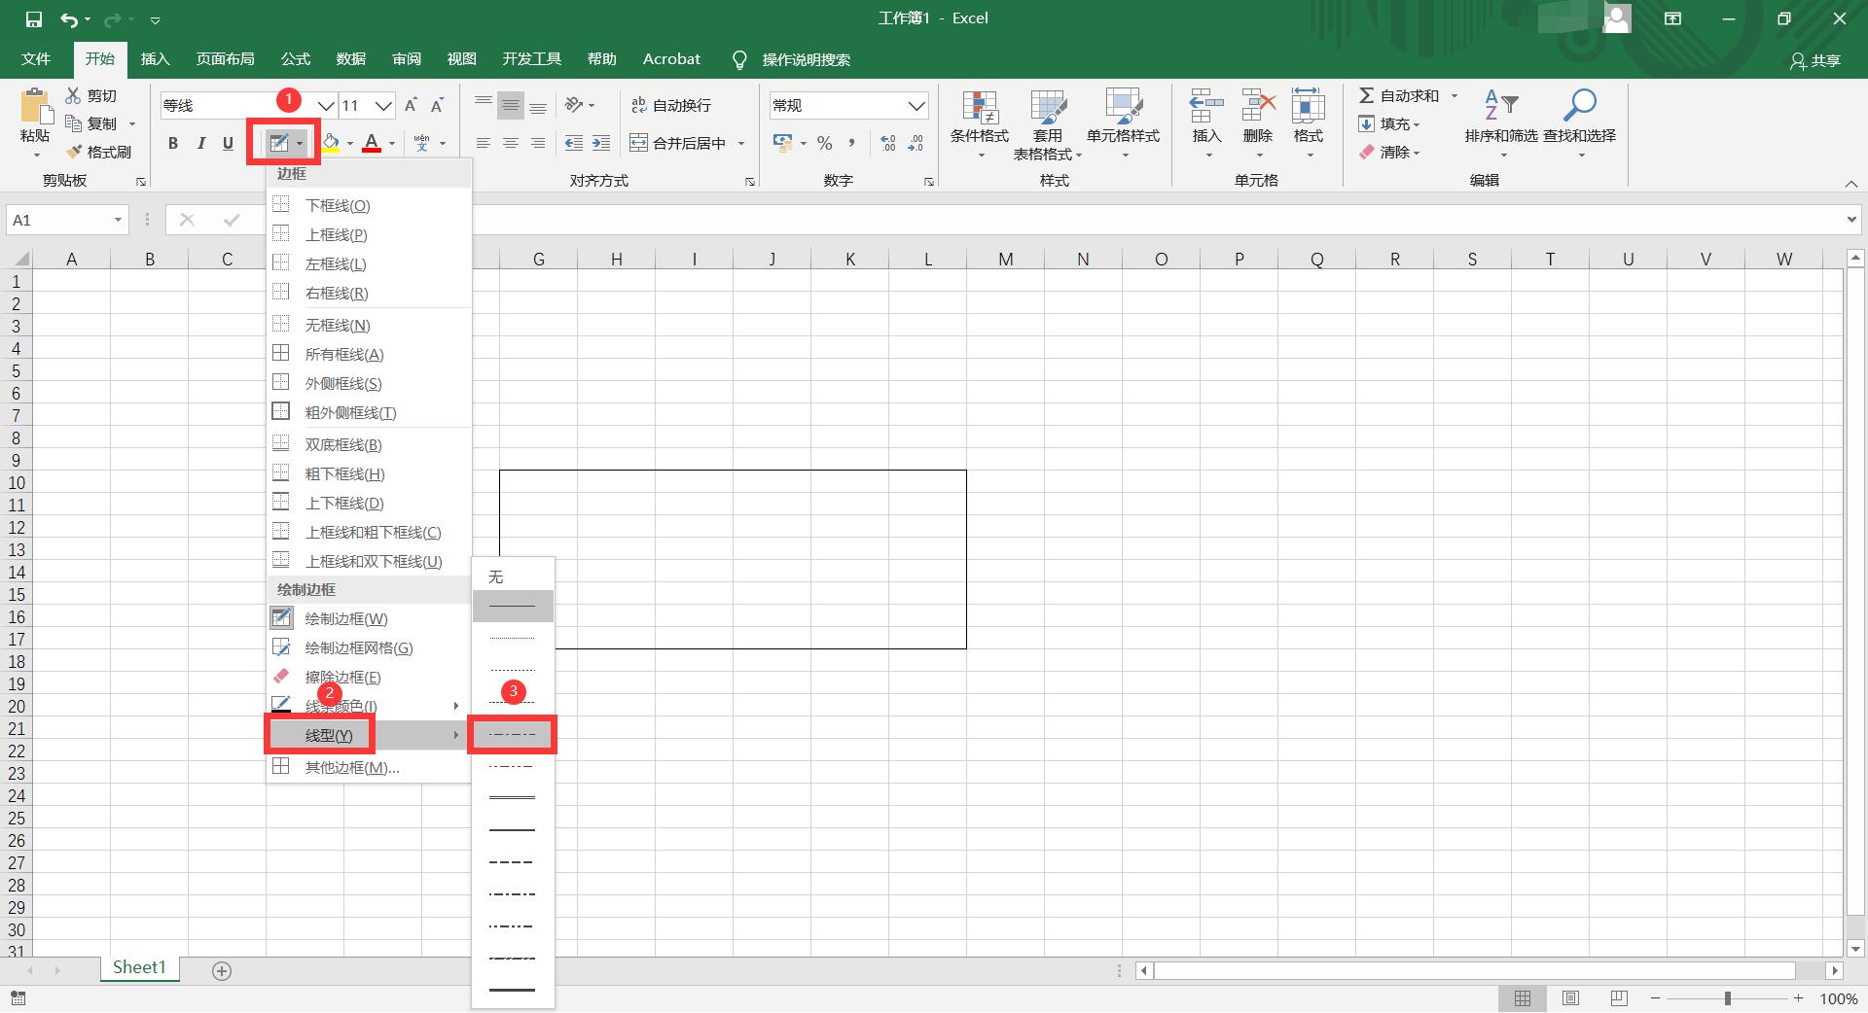Open 单元格样式 cell styles
The image size is (1868, 1013).
[x=1124, y=123]
